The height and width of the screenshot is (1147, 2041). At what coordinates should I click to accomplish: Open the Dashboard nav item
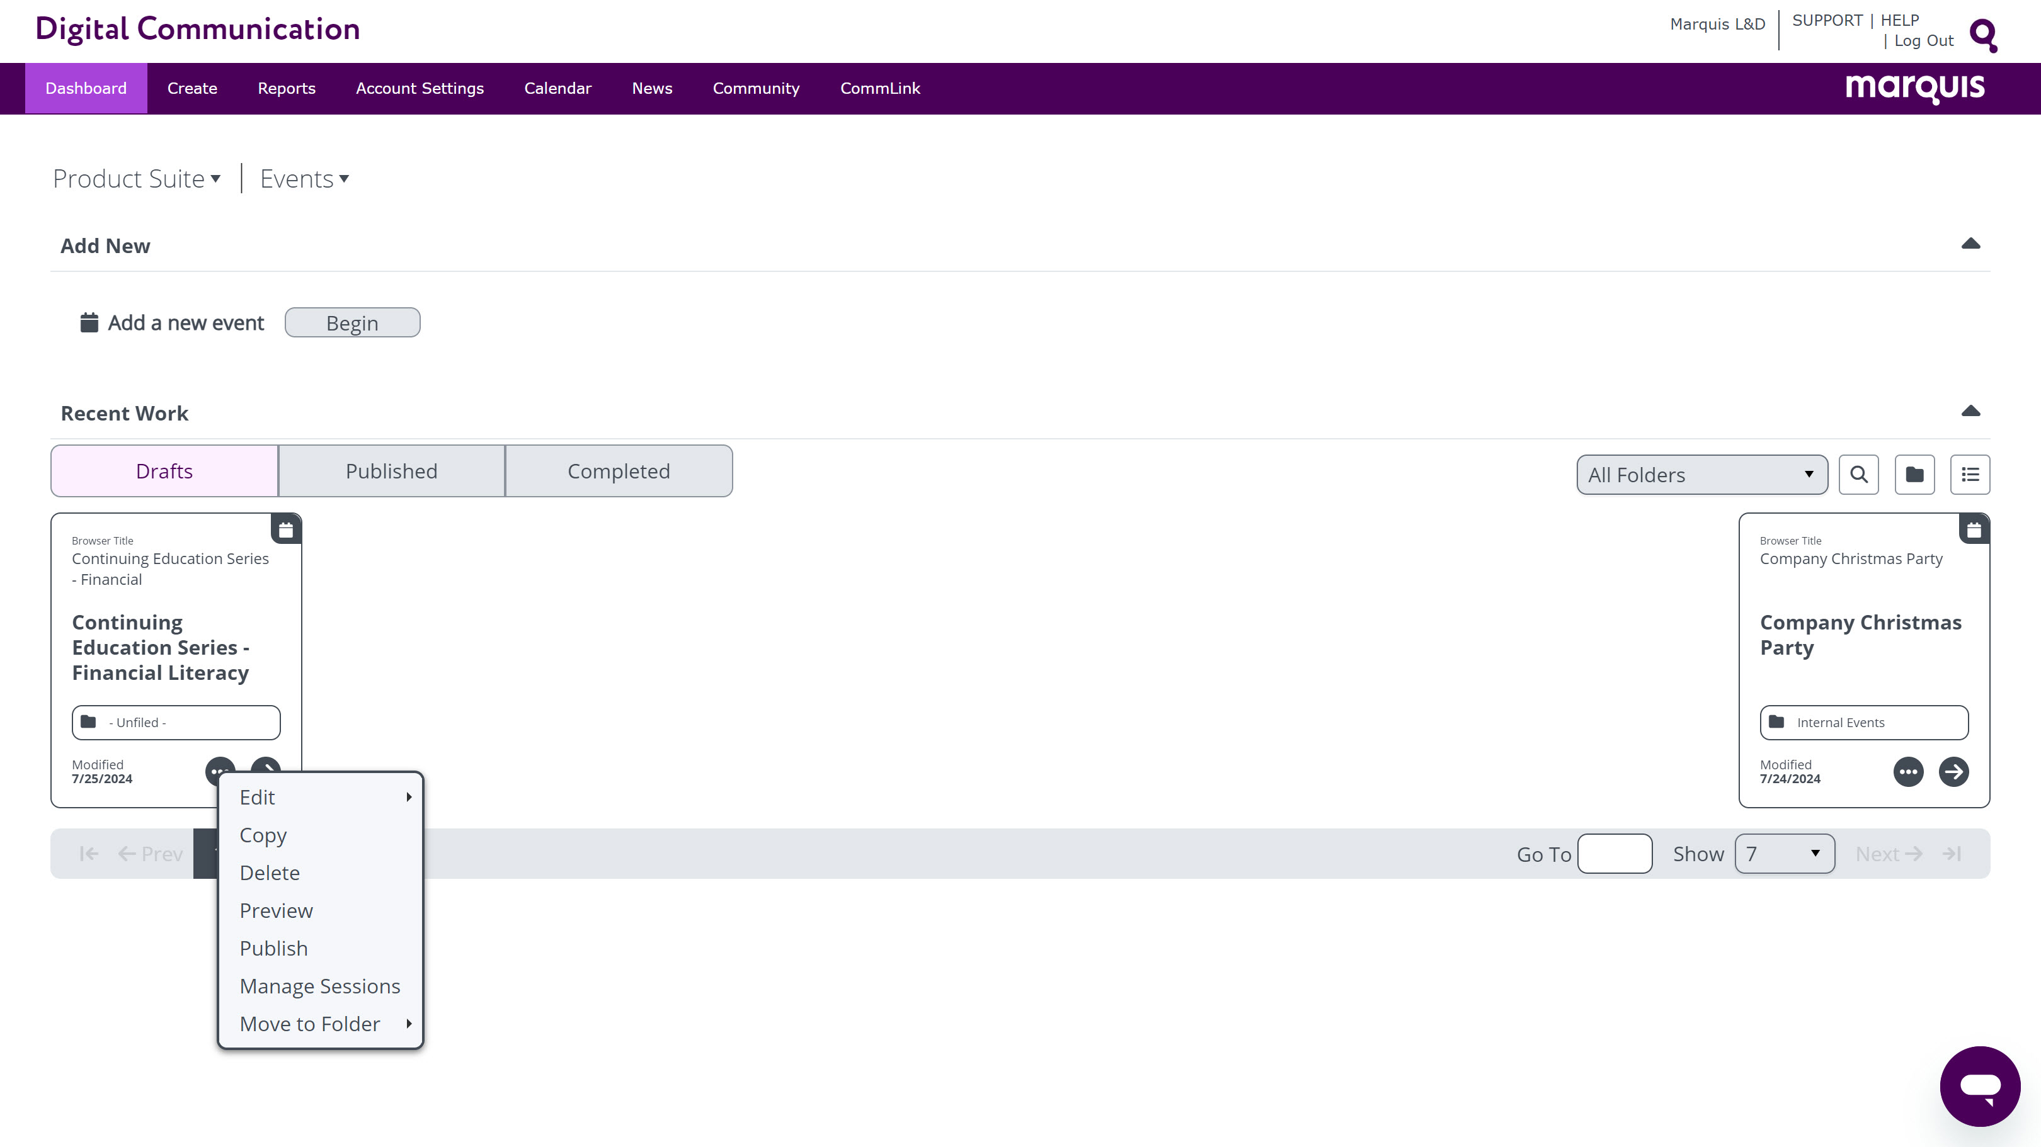pyautogui.click(x=86, y=89)
